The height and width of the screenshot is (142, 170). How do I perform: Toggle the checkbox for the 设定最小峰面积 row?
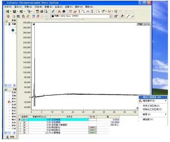pyautogui.click(x=24, y=125)
